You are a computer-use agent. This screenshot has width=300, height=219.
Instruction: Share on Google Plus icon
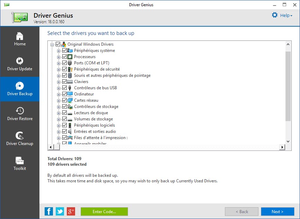[x=71, y=211]
